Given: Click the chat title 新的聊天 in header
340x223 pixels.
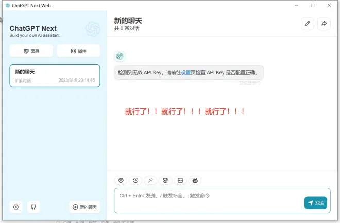Looking at the screenshot, I should pyautogui.click(x=128, y=21).
